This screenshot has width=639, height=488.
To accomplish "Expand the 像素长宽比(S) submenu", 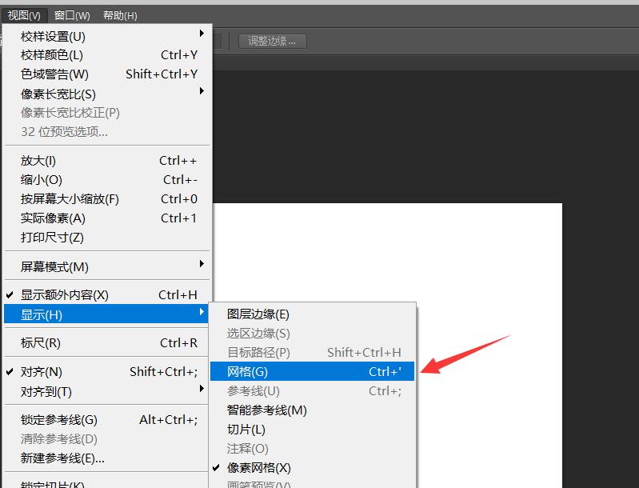I will point(107,94).
